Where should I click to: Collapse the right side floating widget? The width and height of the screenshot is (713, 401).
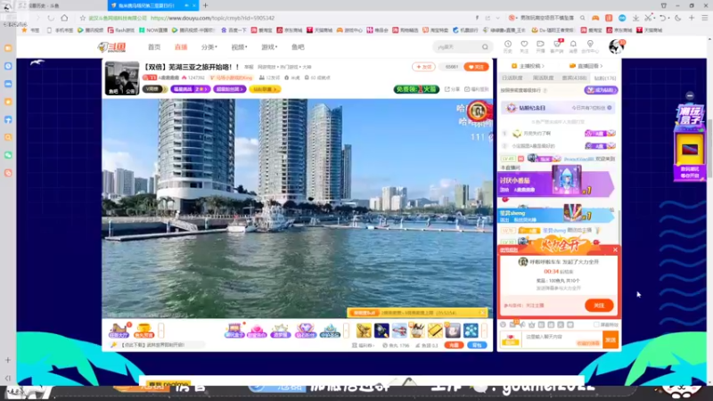click(x=690, y=95)
